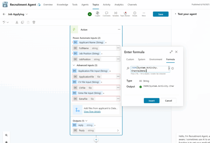Click the add node plus icon
This screenshot has width=210, height=143.
(x=96, y=140)
